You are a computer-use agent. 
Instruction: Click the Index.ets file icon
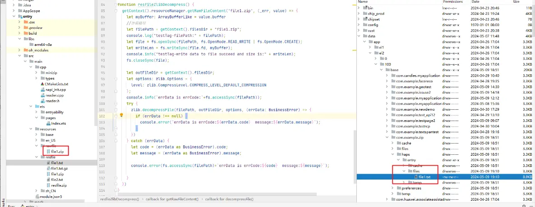48,123
